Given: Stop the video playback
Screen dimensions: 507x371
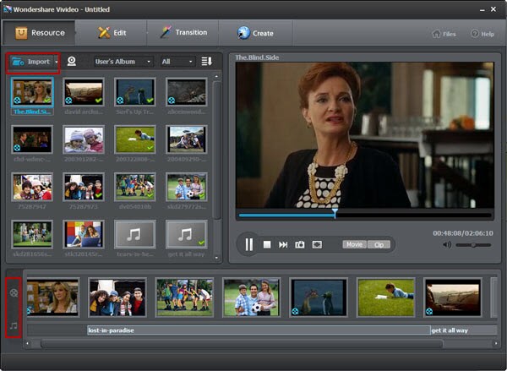Looking at the screenshot, I should coord(267,244).
